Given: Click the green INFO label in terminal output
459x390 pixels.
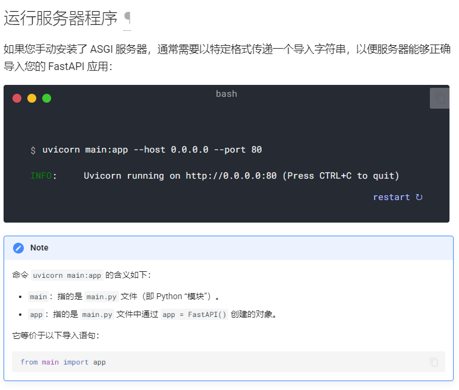Looking at the screenshot, I should [x=41, y=176].
